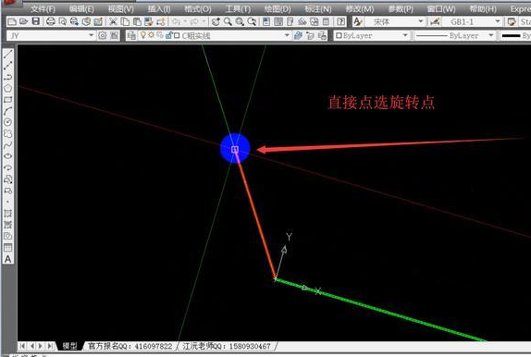Open the 标注(N) menu

(318, 9)
